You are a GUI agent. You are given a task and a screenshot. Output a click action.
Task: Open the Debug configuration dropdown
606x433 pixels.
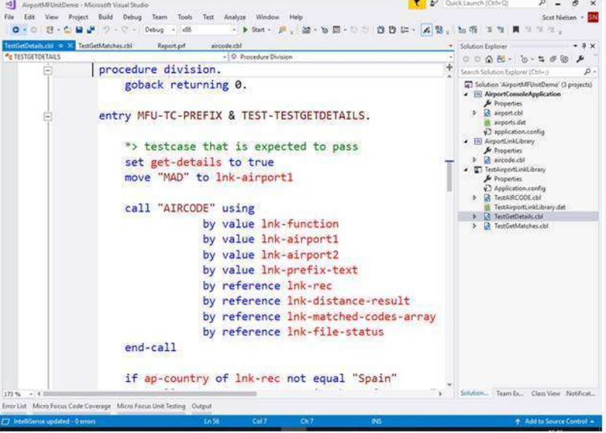pyautogui.click(x=159, y=30)
